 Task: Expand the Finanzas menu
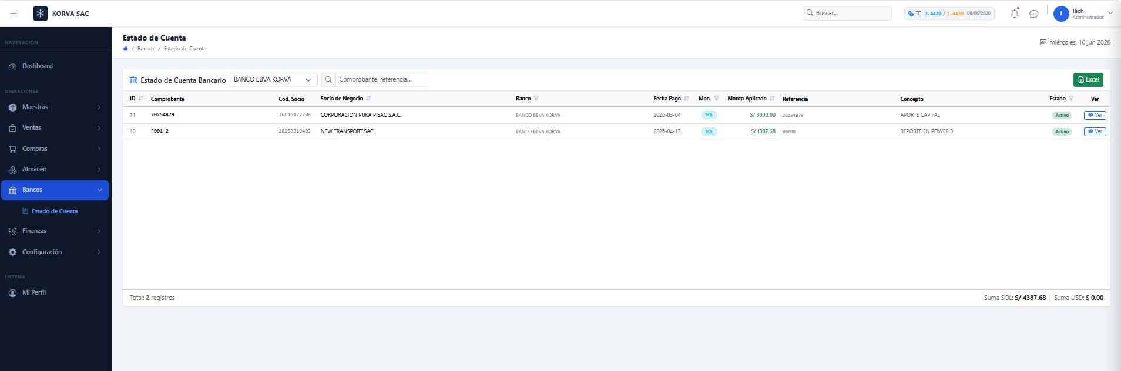56,231
